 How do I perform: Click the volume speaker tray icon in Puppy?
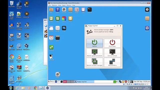(117, 82)
